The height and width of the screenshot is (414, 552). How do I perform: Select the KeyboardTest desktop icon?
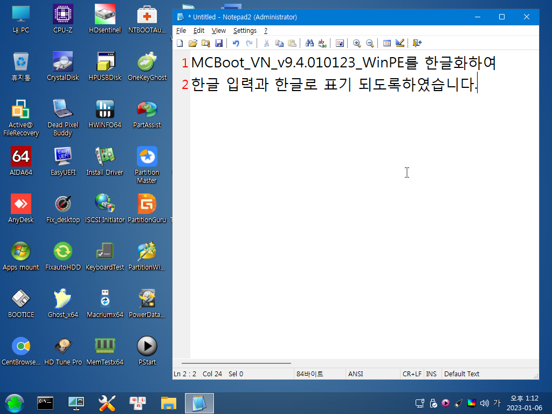105,256
